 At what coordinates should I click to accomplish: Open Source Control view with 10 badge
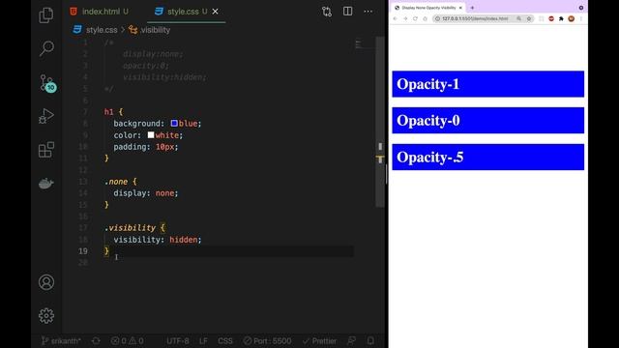click(47, 83)
